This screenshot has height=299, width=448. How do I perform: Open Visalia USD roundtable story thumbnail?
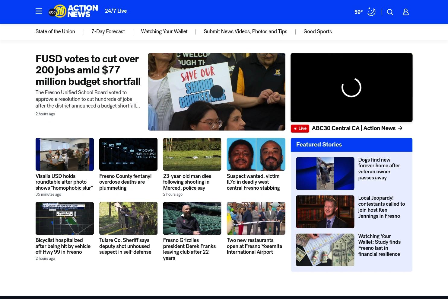click(x=65, y=154)
